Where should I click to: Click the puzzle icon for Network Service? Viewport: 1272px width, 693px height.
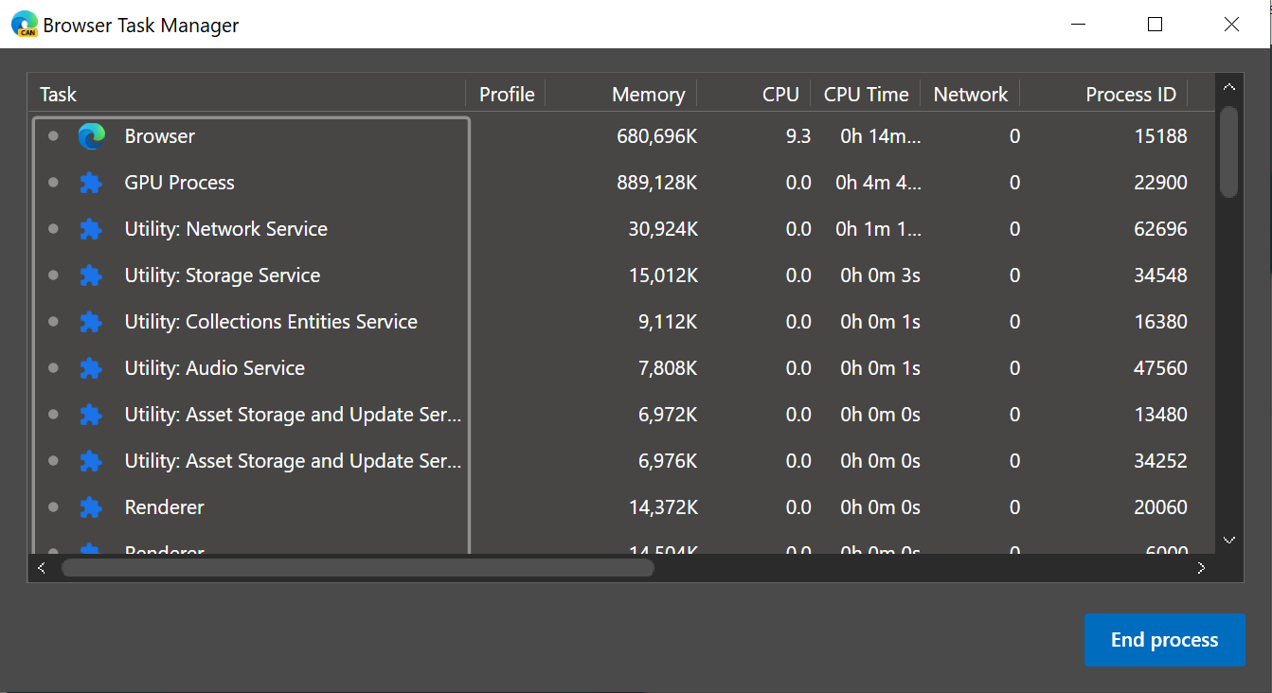91,229
